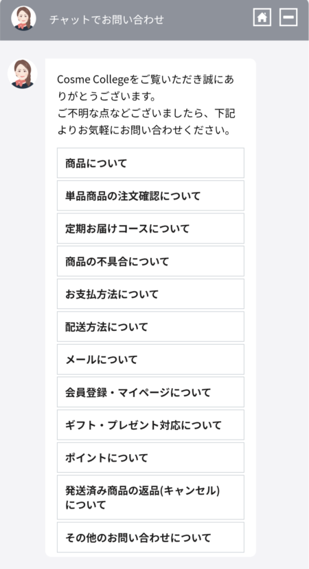This screenshot has width=309, height=569.
Task: Select 商品の不具合について
Action: point(150,261)
